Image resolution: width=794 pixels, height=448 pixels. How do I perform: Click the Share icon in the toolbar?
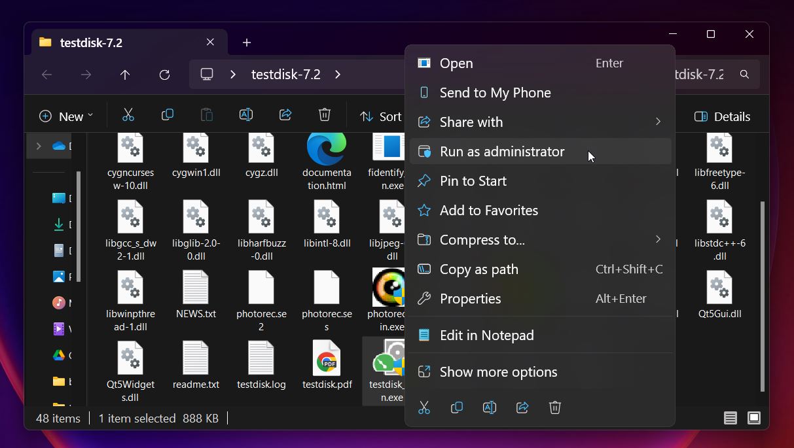click(285, 116)
